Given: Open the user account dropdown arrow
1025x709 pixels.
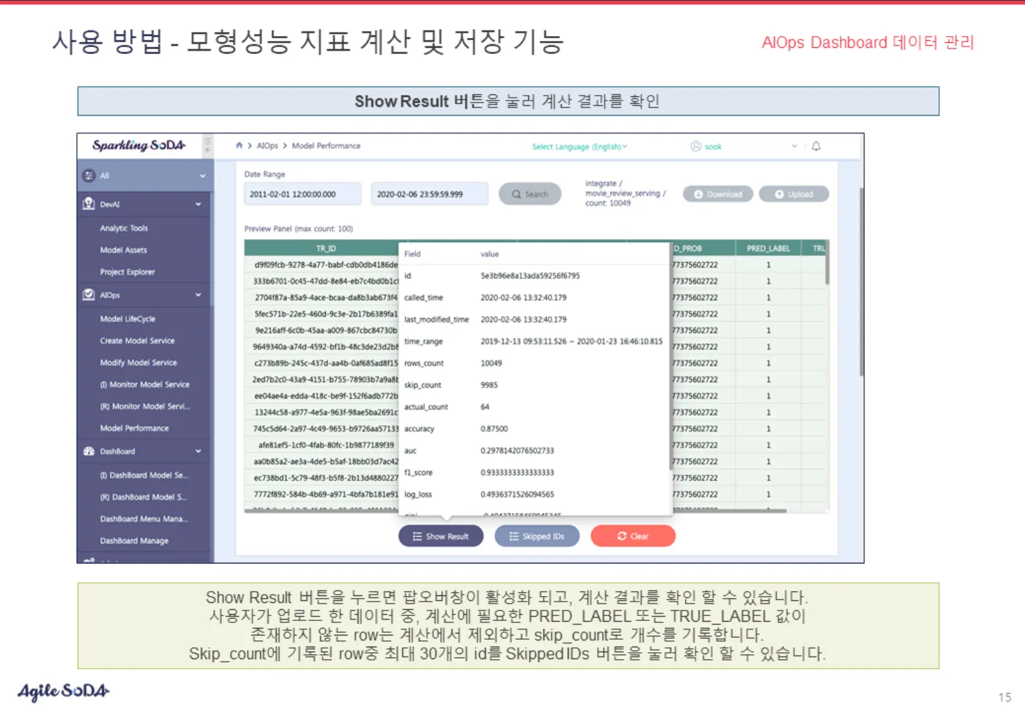Looking at the screenshot, I should click(795, 146).
